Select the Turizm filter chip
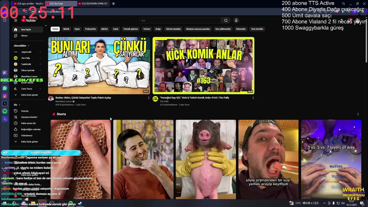This screenshot has height=207, width=368. click(147, 29)
